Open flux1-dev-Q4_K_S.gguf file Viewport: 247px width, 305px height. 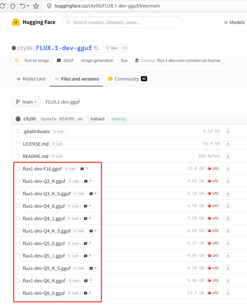click(x=47, y=231)
